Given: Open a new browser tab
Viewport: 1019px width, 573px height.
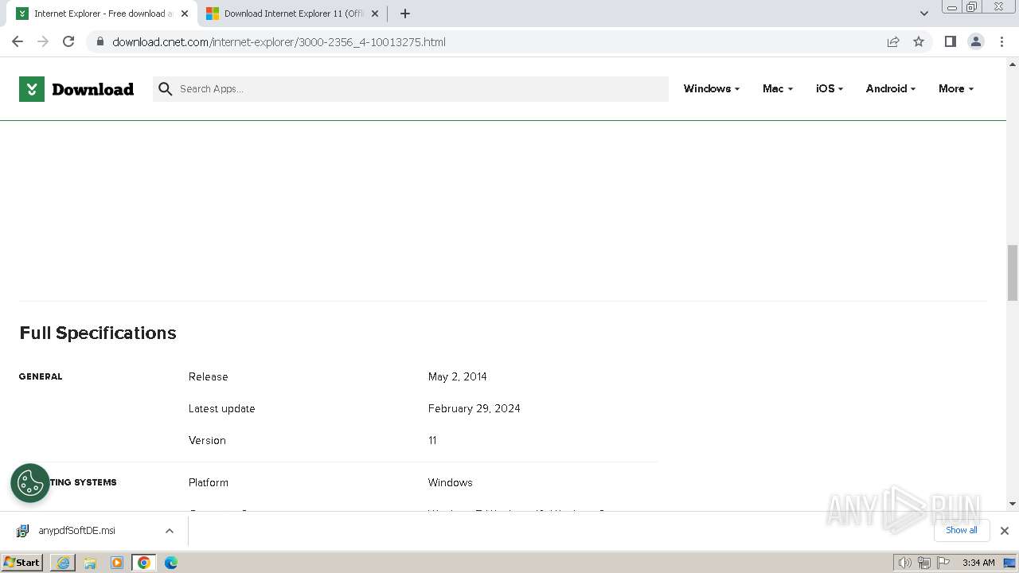Looking at the screenshot, I should tap(405, 14).
